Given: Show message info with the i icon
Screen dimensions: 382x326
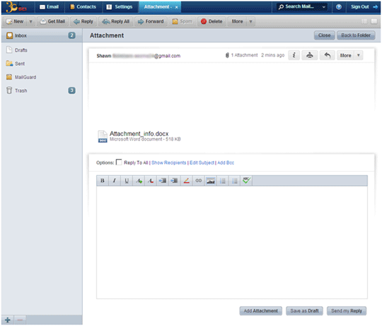Looking at the screenshot, I should pyautogui.click(x=294, y=55).
